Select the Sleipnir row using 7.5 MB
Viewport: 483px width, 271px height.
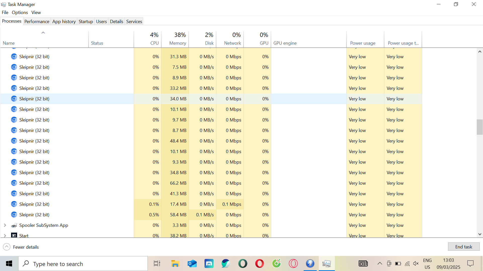tap(211, 67)
